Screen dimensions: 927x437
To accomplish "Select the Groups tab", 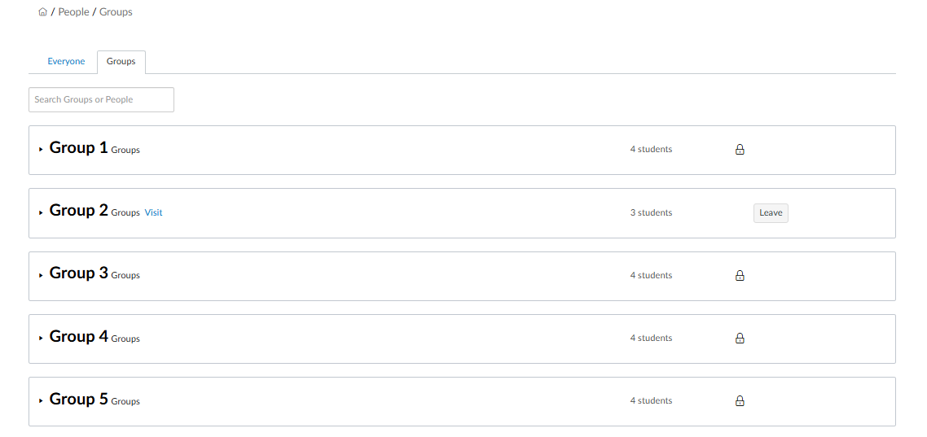I will pyautogui.click(x=121, y=61).
